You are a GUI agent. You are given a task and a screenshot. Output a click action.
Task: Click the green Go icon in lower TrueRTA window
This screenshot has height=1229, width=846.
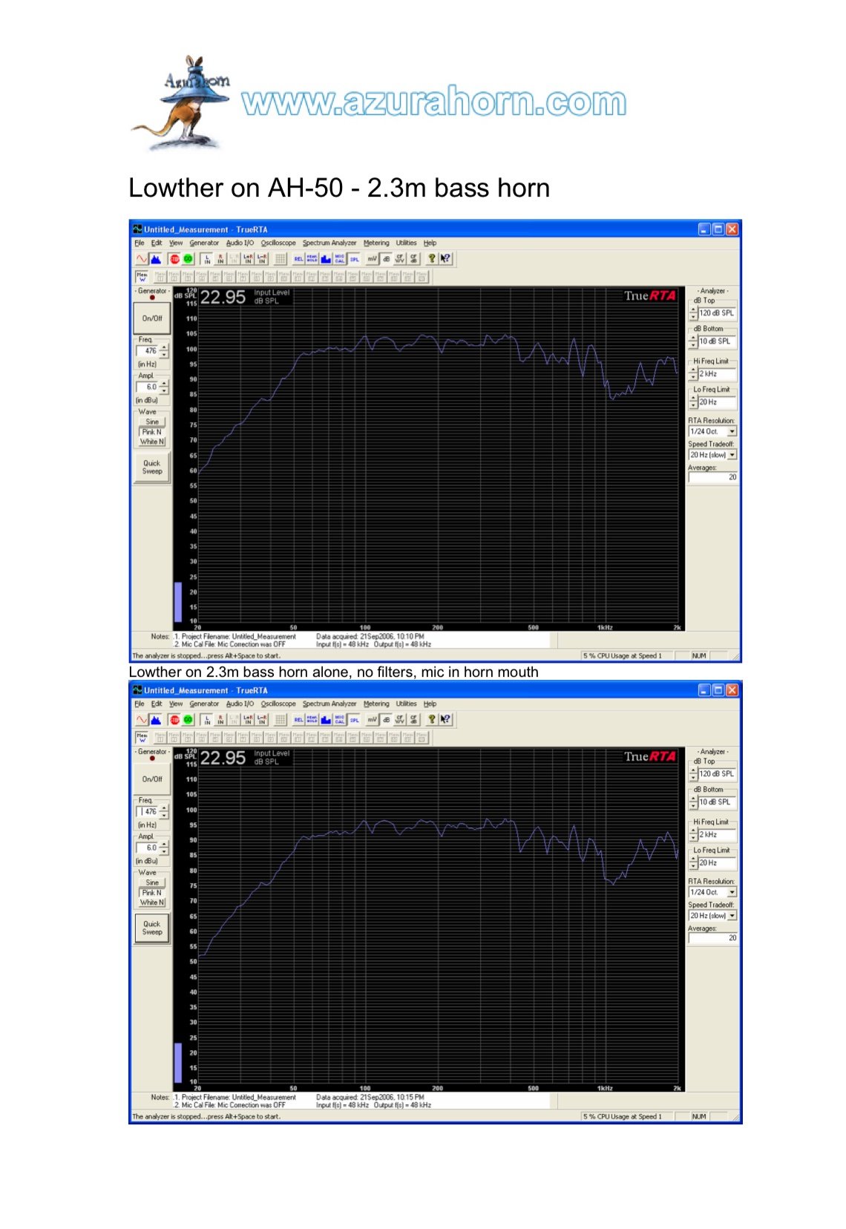tap(188, 720)
